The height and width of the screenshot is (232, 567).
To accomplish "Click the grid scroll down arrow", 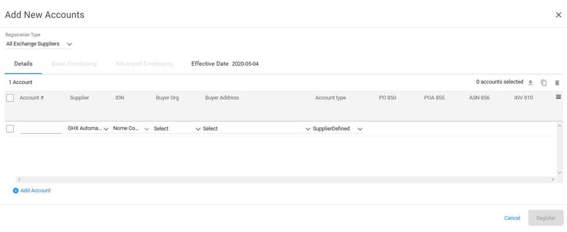I will point(559,172).
